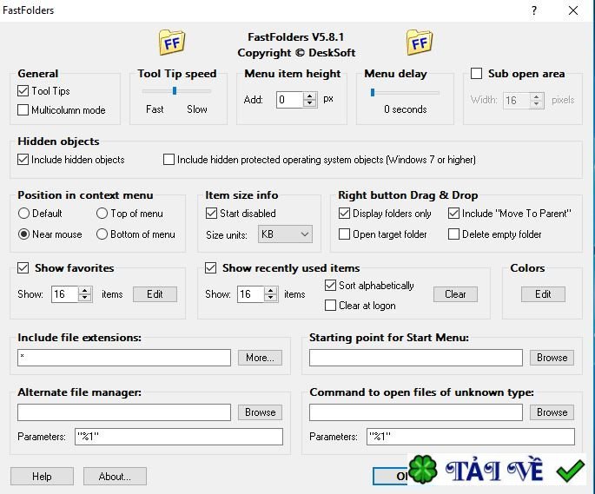Open the Help button

tap(42, 476)
